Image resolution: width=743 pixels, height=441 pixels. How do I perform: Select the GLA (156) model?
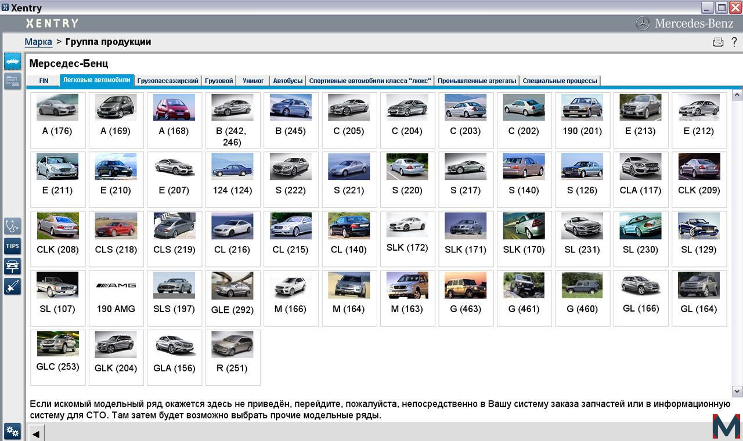[174, 357]
